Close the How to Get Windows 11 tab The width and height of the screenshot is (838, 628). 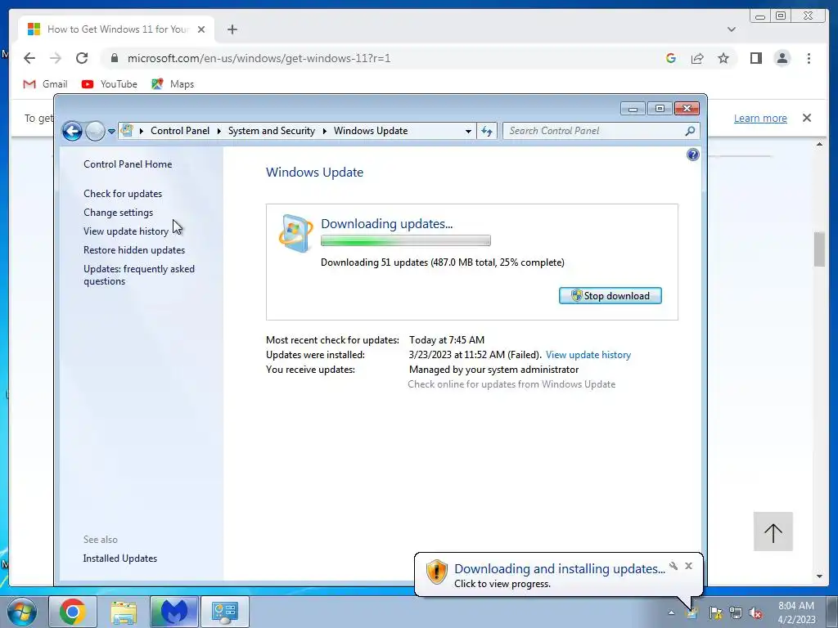click(201, 29)
